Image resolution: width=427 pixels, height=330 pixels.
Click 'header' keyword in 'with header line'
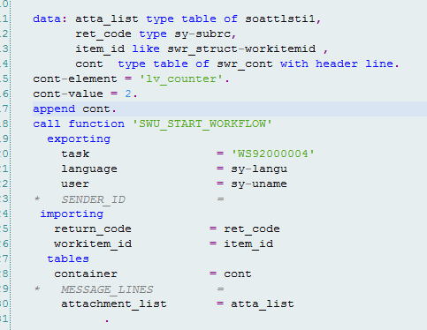(337, 64)
